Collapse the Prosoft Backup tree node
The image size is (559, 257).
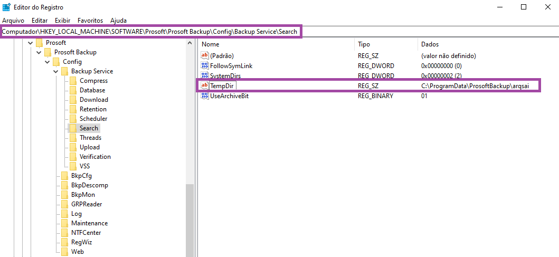tap(39, 52)
